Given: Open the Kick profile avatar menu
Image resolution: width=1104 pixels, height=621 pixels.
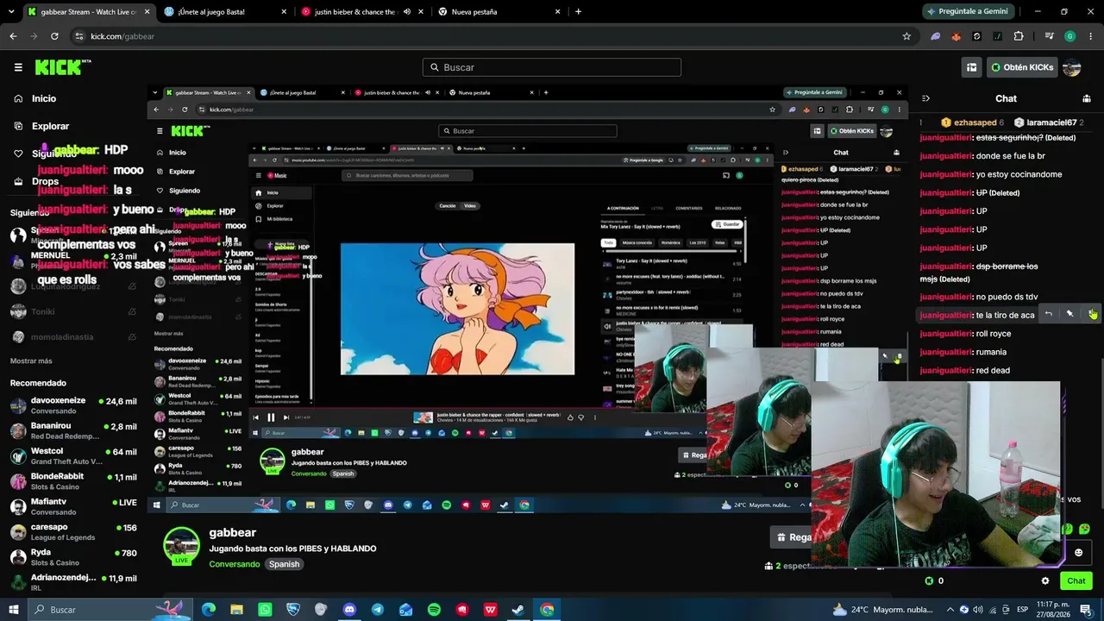Looking at the screenshot, I should [x=1071, y=67].
